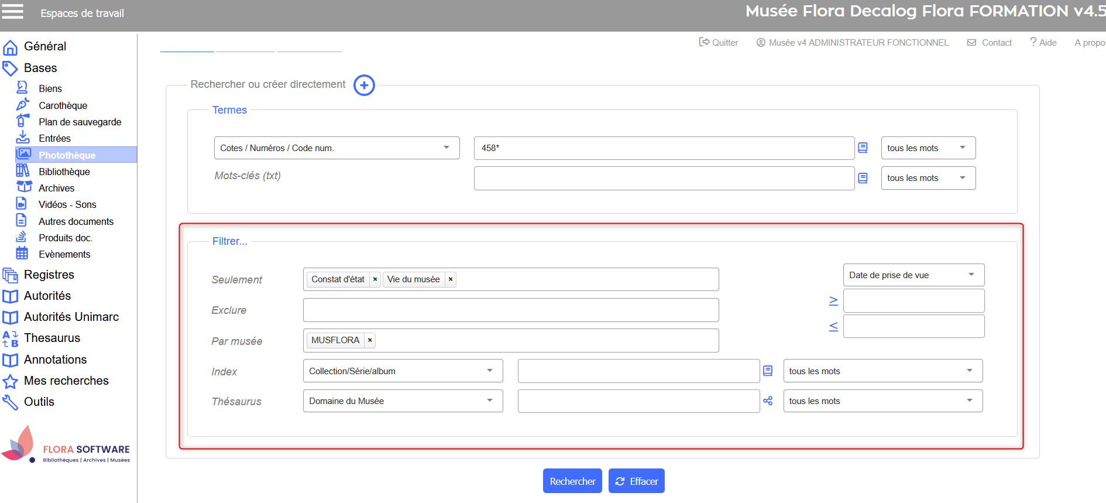This screenshot has height=503, width=1106.
Task: Remove the MUSFLORA museum tag
Action: click(x=370, y=340)
